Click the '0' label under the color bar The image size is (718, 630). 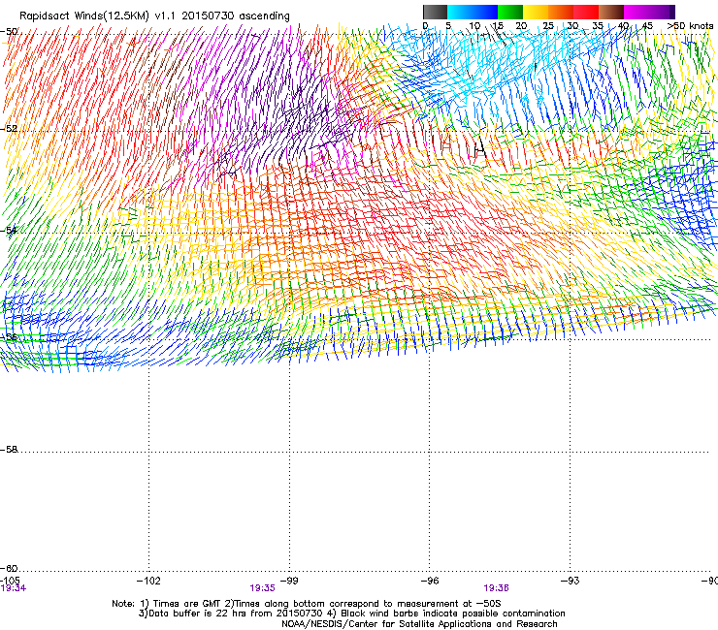pos(425,25)
